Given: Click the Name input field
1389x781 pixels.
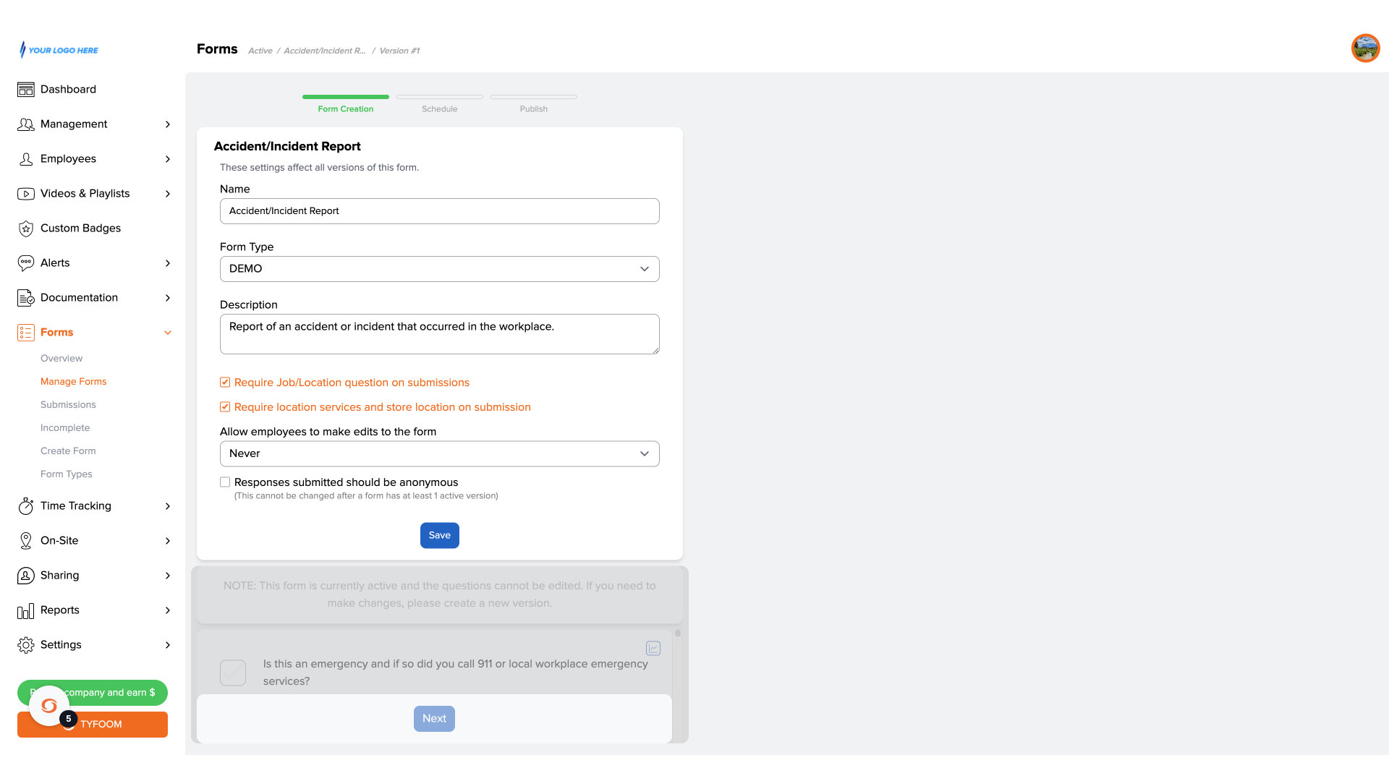Looking at the screenshot, I should [439, 210].
